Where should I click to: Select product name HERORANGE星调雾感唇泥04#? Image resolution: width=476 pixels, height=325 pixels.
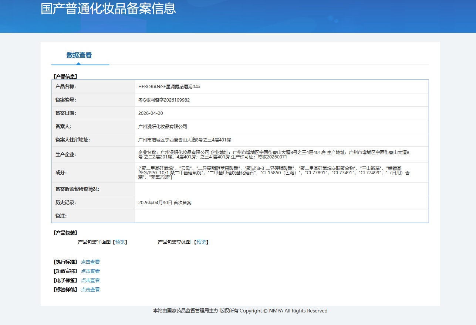(169, 87)
